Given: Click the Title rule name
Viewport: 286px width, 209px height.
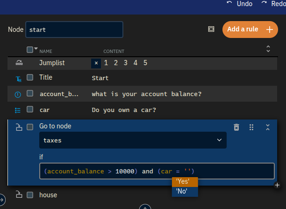Looking at the screenshot, I should (x=46, y=77).
